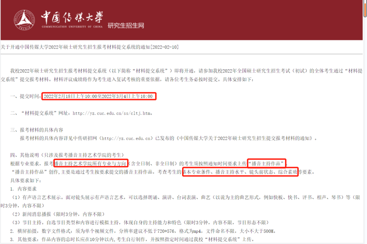Click the quoted text “播音主持作品” after 上传

(x=266, y=164)
